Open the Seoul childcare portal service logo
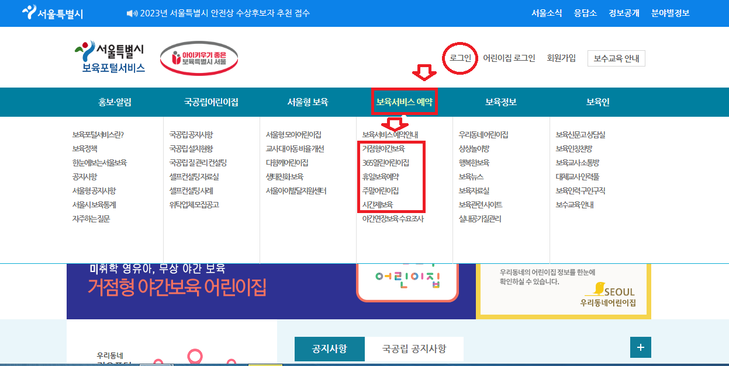The width and height of the screenshot is (729, 366). [110, 57]
